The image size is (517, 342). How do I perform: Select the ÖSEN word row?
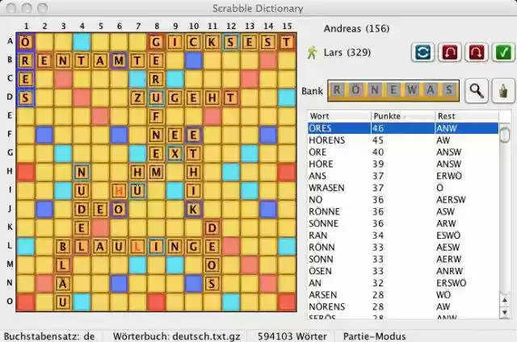pos(403,271)
